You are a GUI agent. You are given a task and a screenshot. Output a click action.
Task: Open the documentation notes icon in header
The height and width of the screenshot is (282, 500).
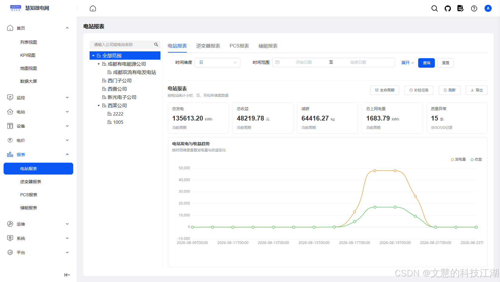[x=460, y=8]
